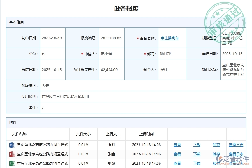Click the first attachment filename 重庆至北京高速公路九河互通式
The height and width of the screenshot is (168, 252).
[x=43, y=145]
